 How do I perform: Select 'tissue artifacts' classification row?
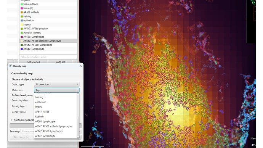(x=48, y=4)
